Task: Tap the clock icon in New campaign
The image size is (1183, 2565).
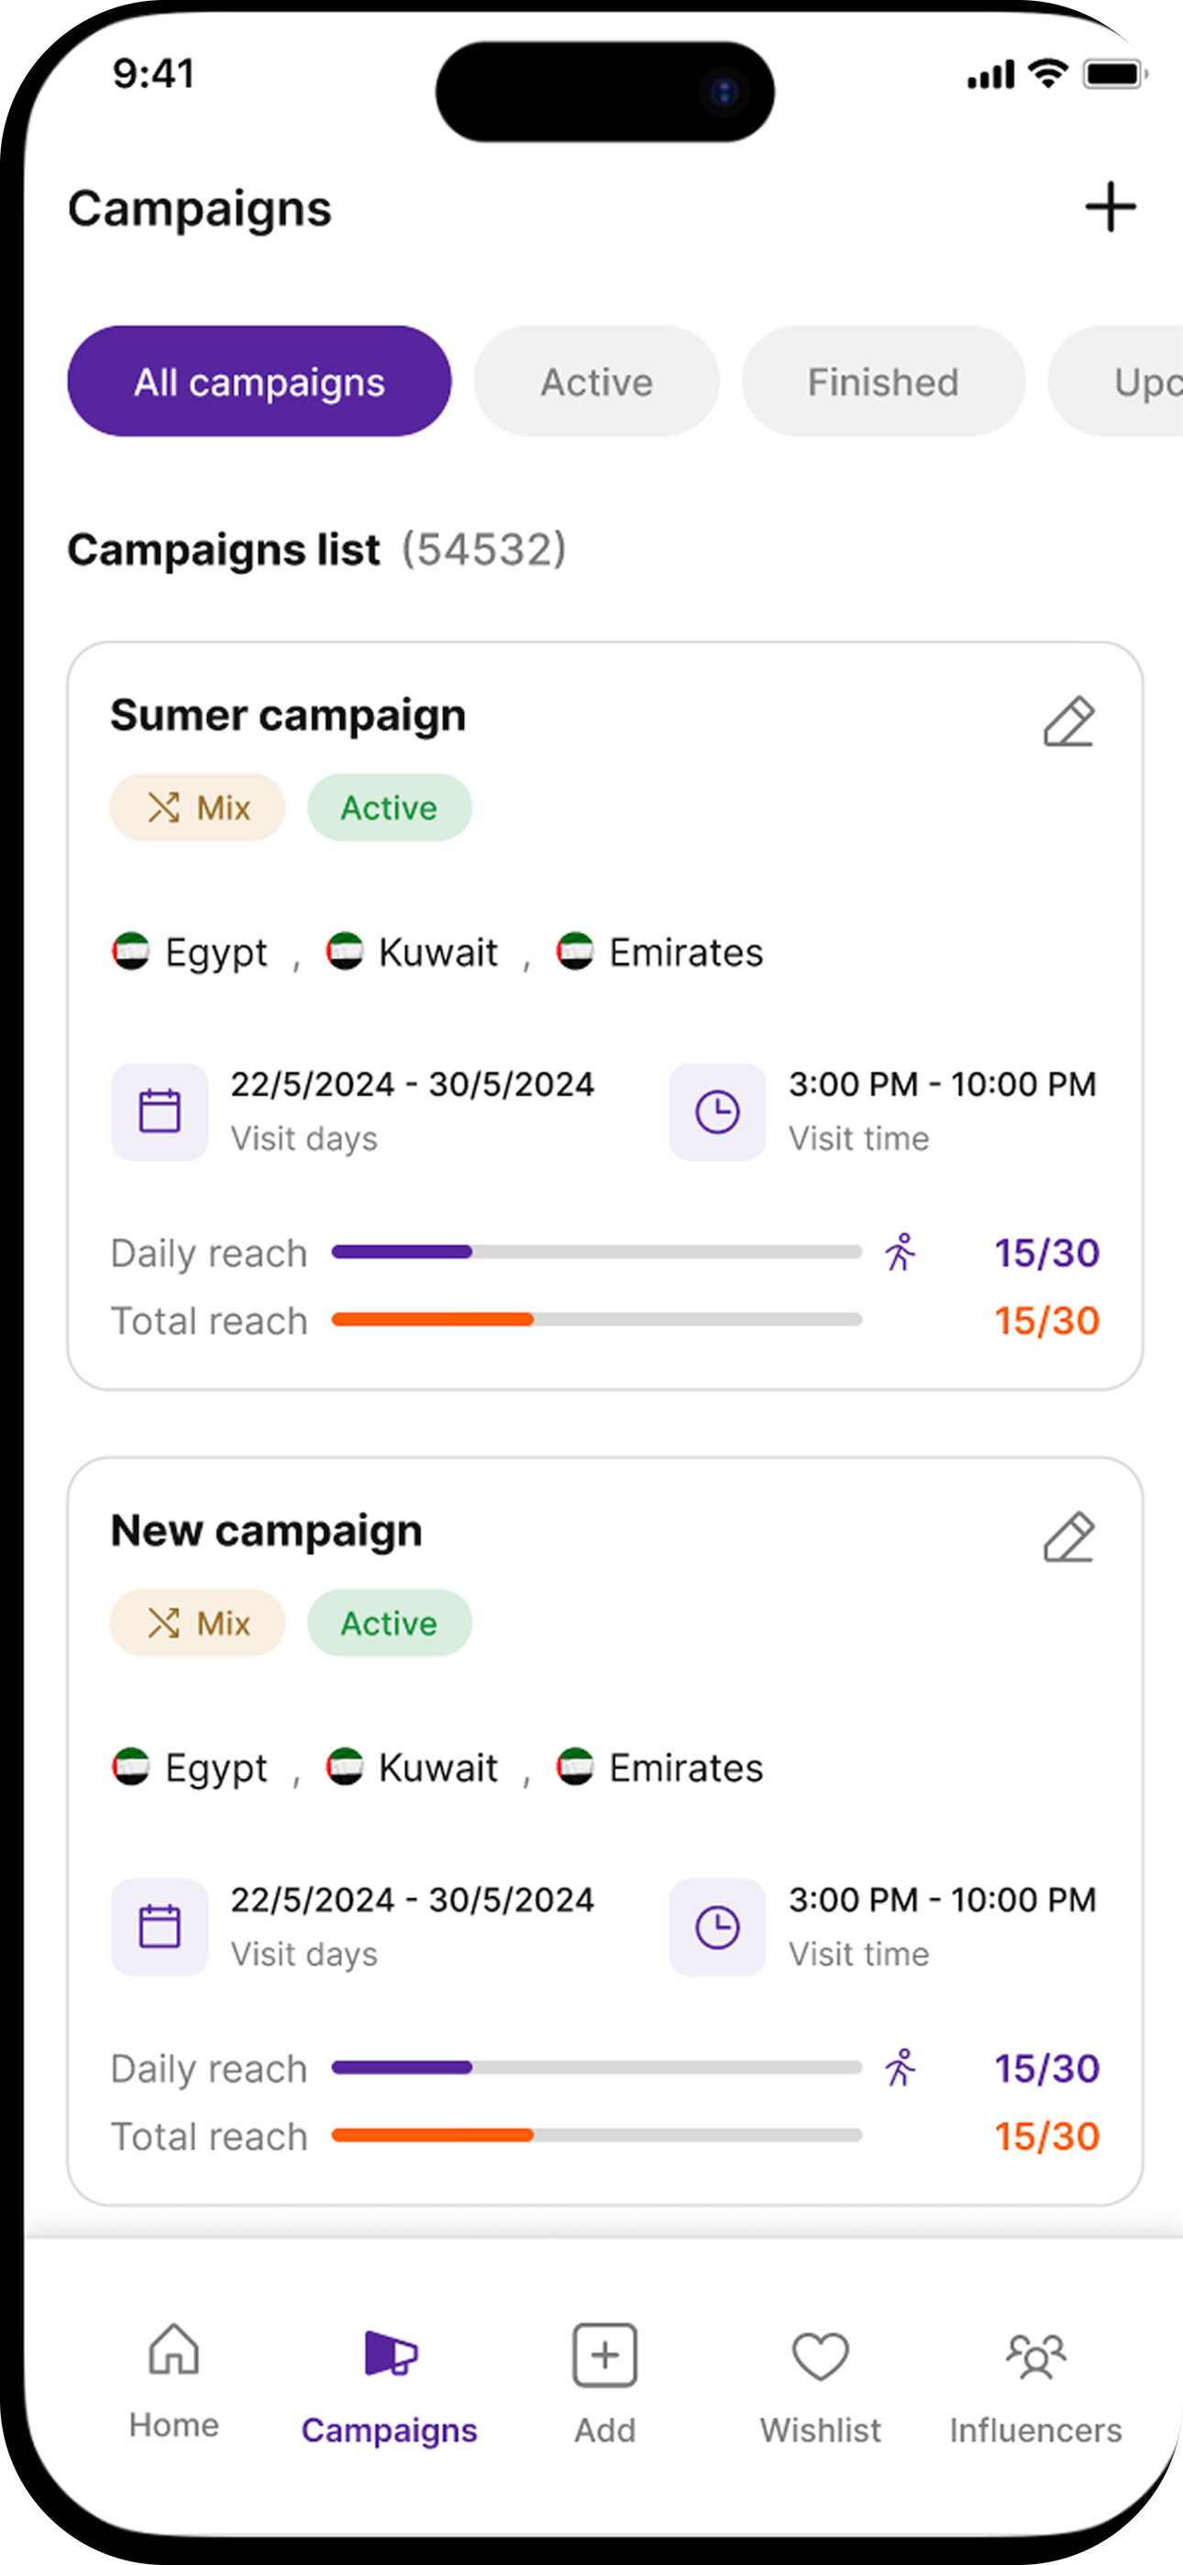Action: [717, 1927]
